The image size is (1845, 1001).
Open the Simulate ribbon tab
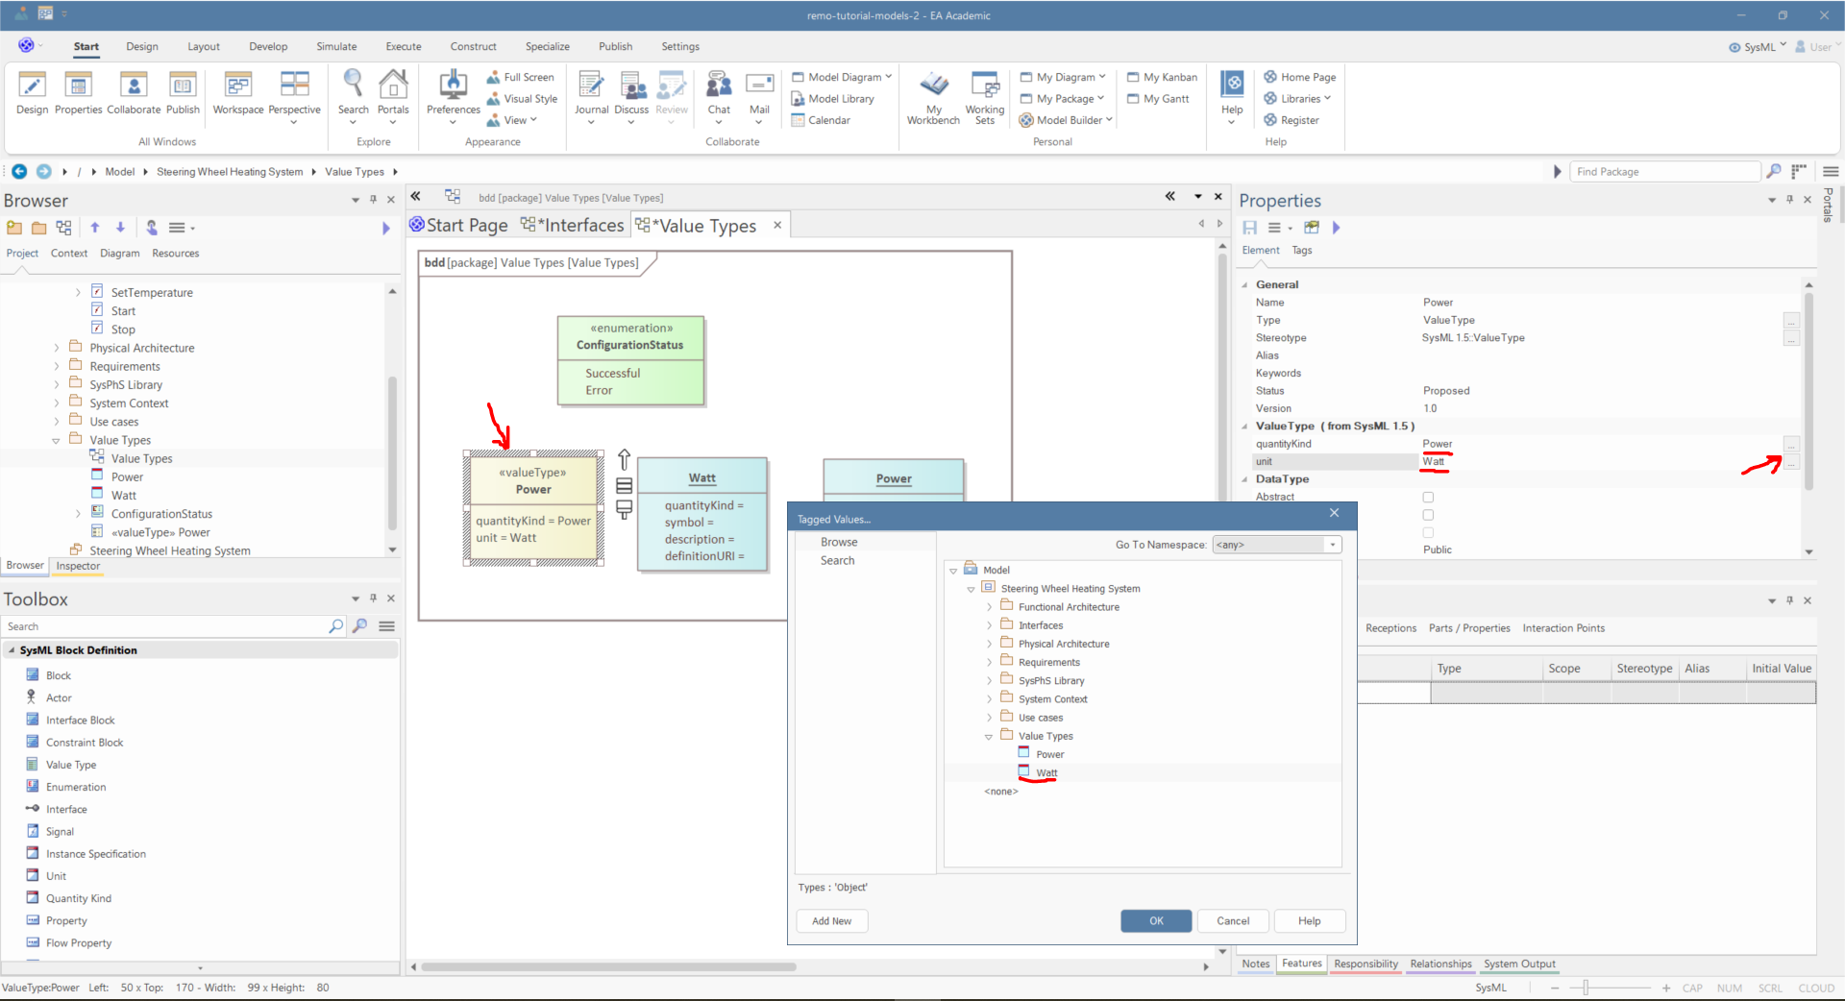click(x=336, y=46)
